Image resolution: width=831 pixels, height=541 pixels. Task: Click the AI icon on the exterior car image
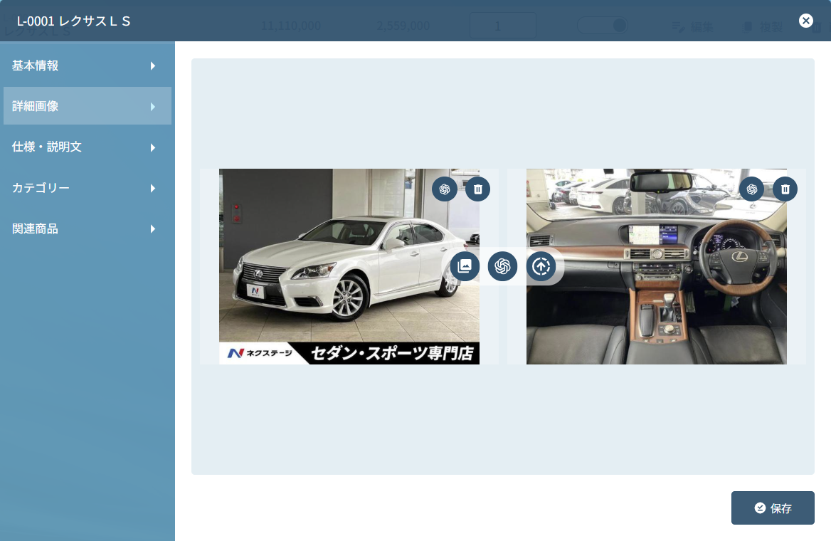point(444,189)
